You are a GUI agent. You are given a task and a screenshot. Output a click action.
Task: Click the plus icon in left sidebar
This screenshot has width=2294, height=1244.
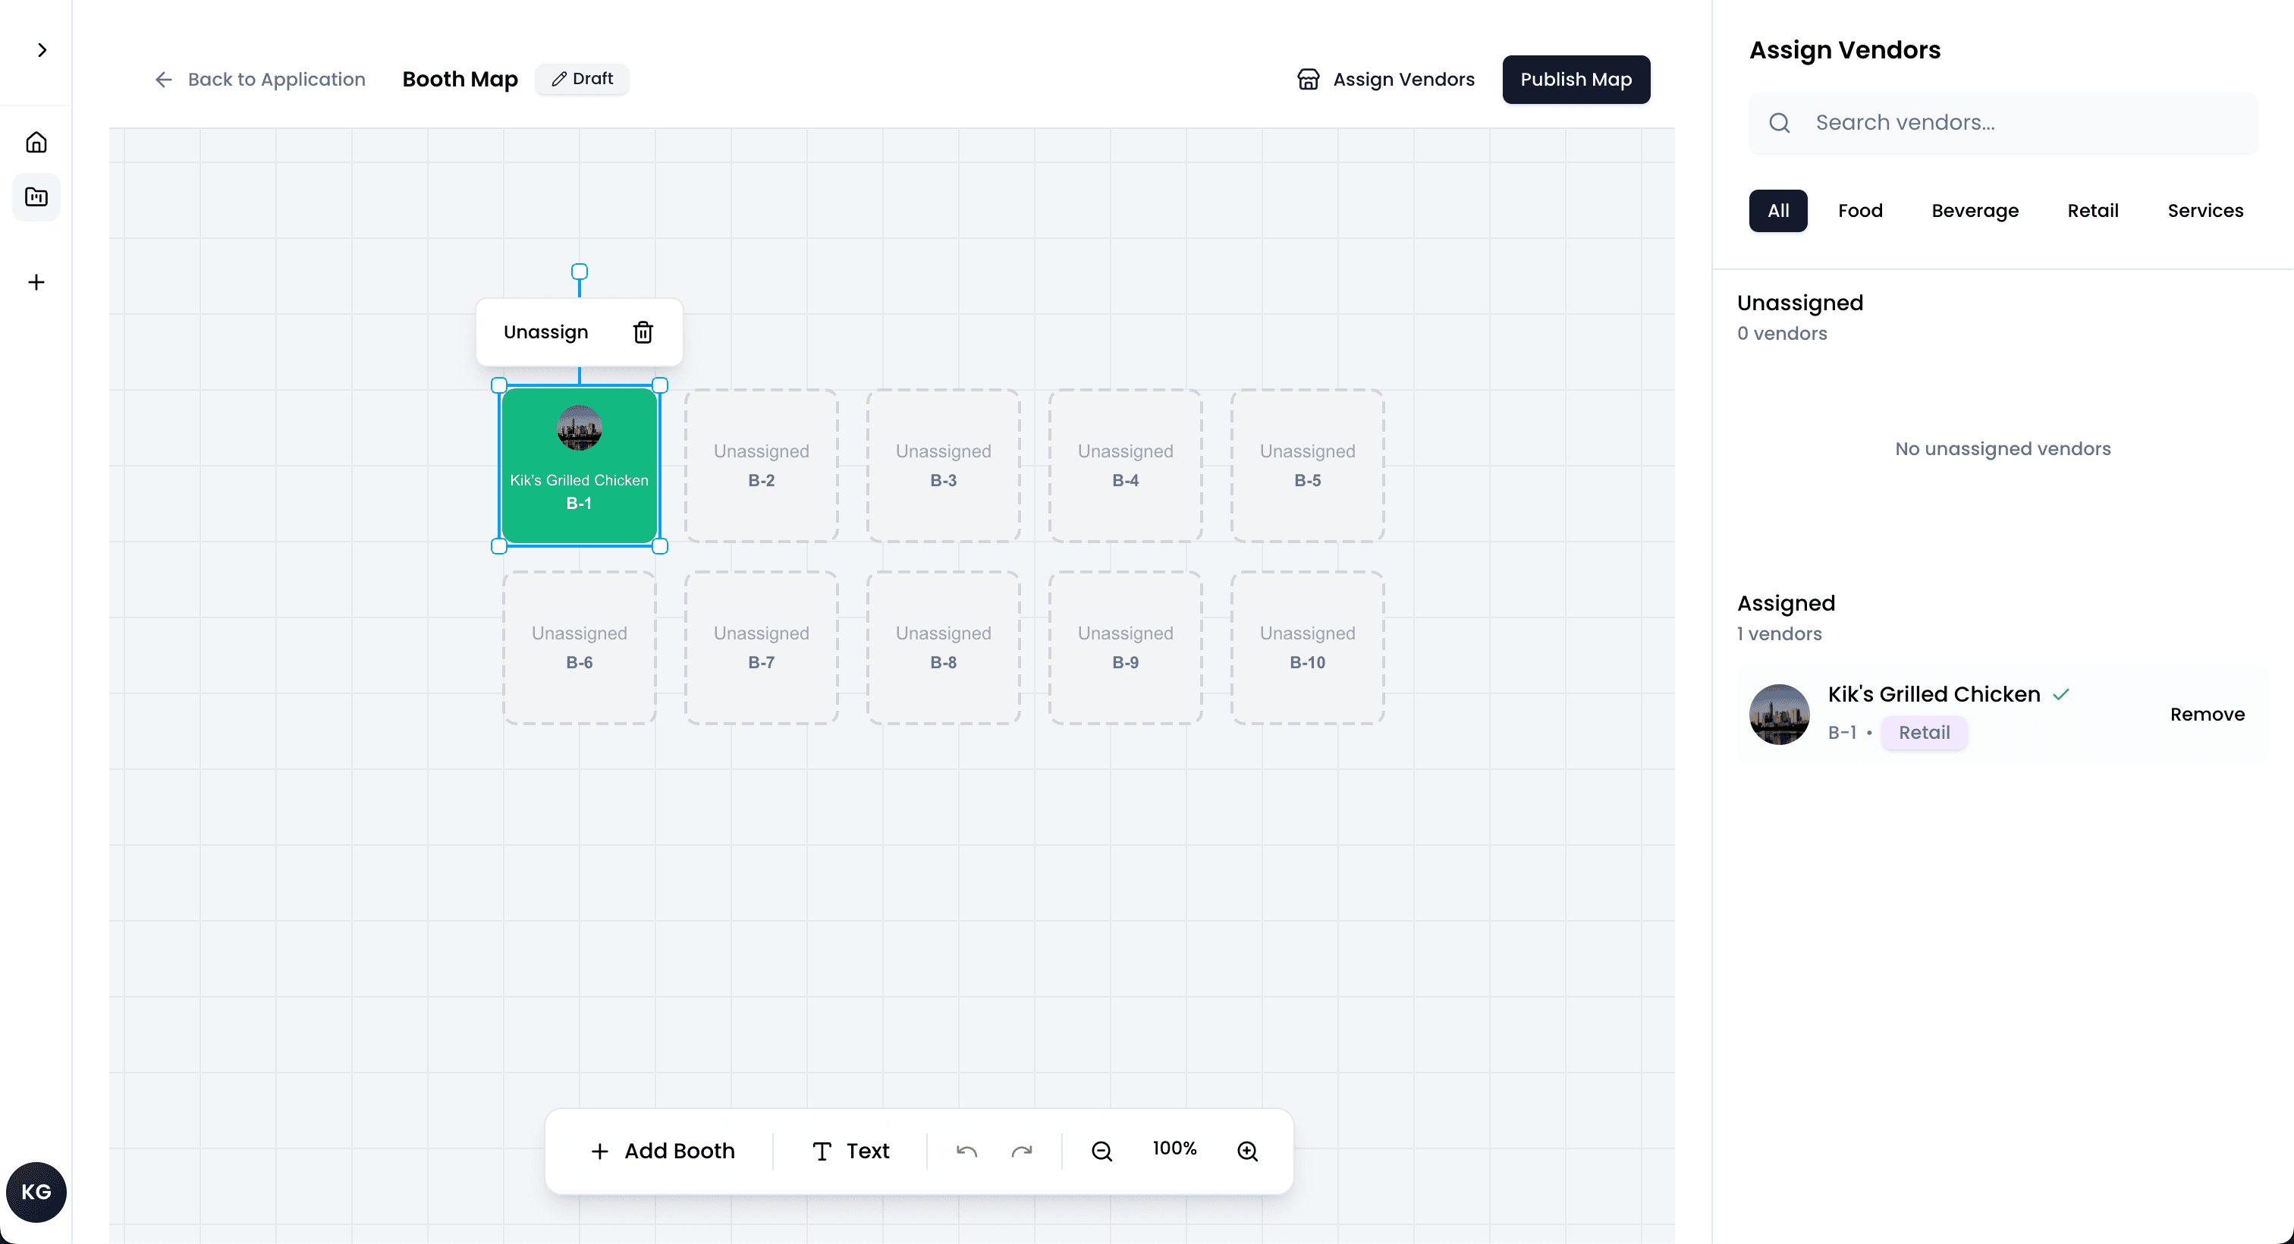[36, 282]
